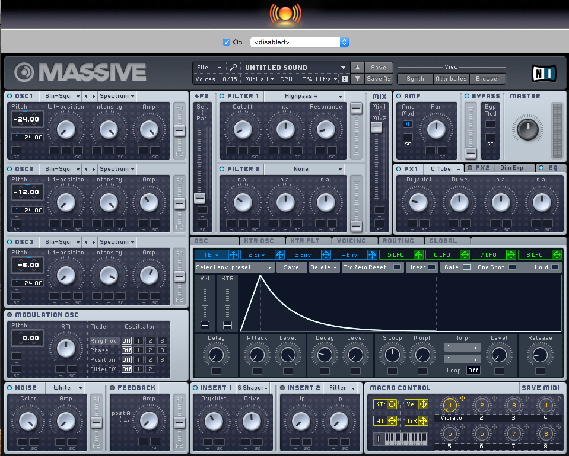Click the OSC3 previous wavetable arrow
569x456 pixels.
tap(86, 242)
